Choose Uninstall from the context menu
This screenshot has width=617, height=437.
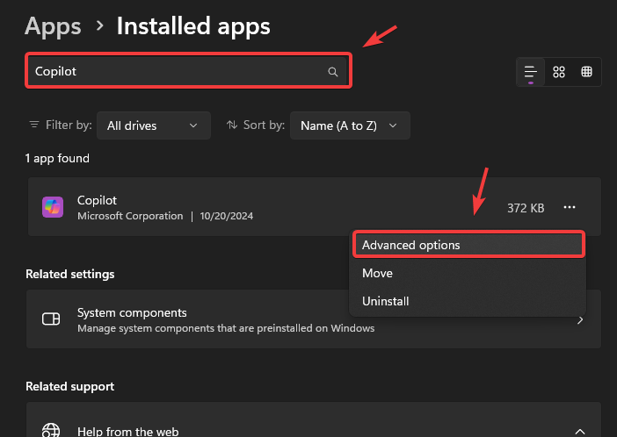pos(386,301)
